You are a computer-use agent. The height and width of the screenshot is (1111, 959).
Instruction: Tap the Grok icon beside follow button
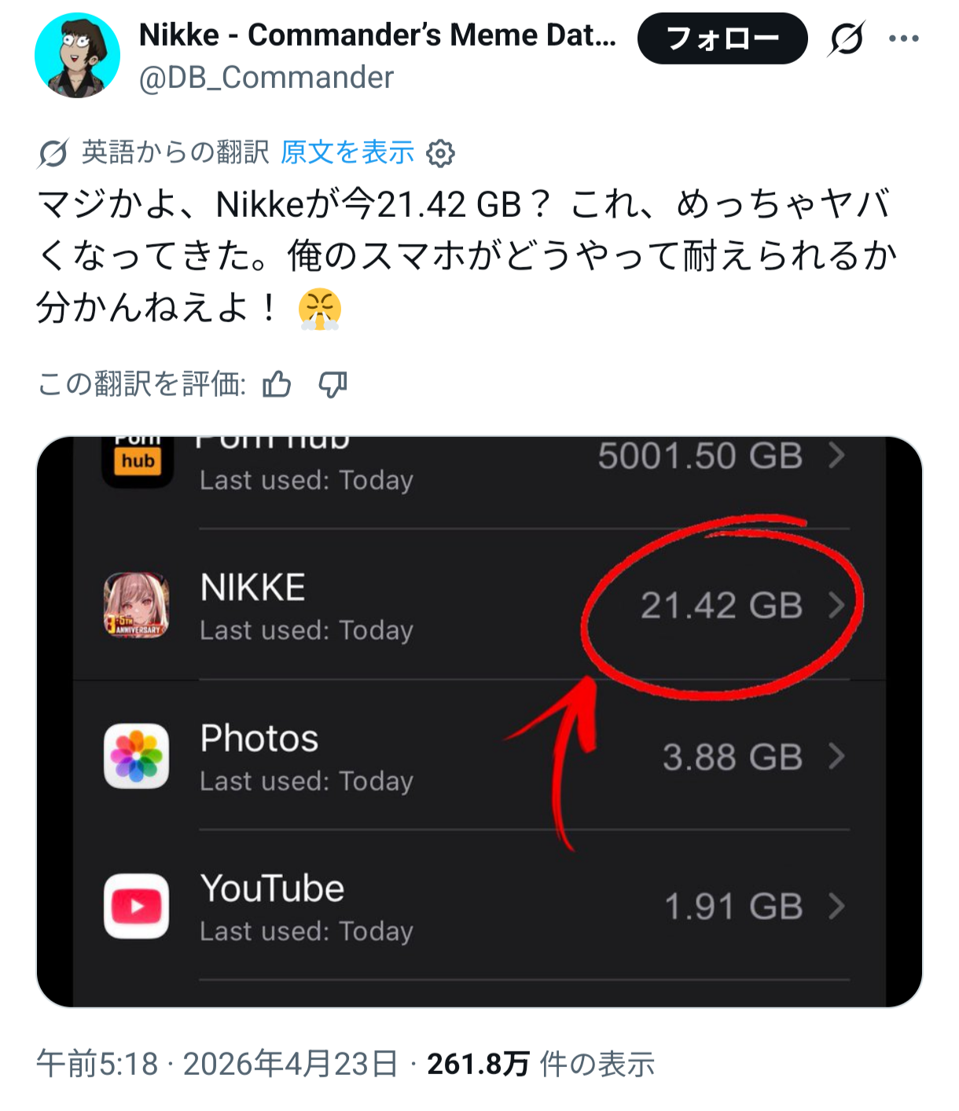(846, 38)
